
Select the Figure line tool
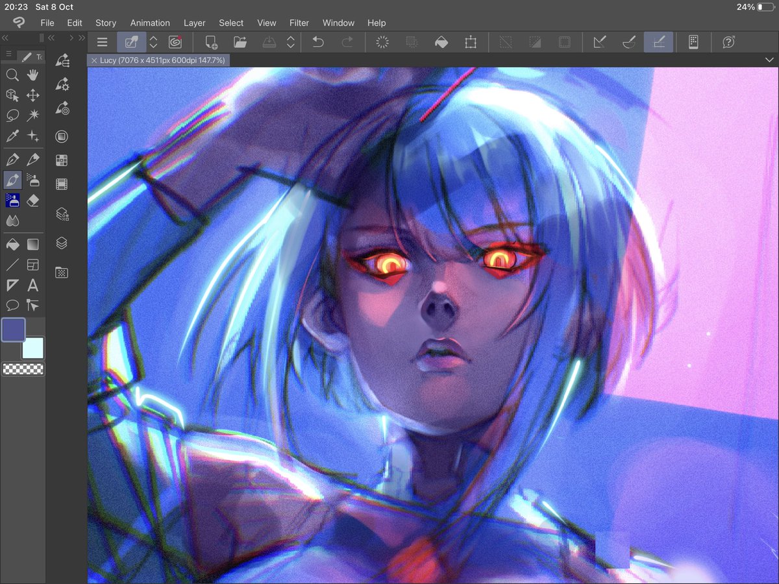12,265
